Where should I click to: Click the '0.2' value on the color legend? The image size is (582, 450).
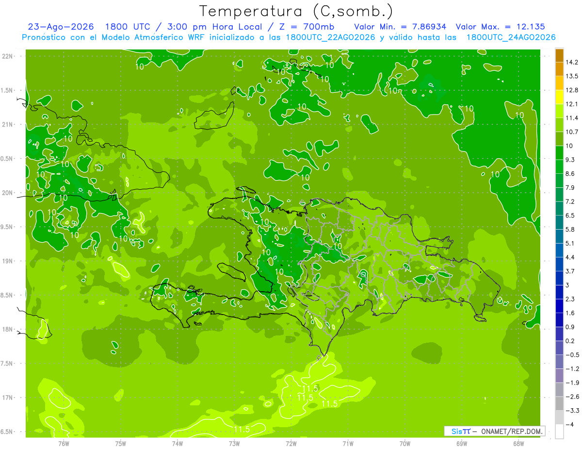tap(570, 341)
